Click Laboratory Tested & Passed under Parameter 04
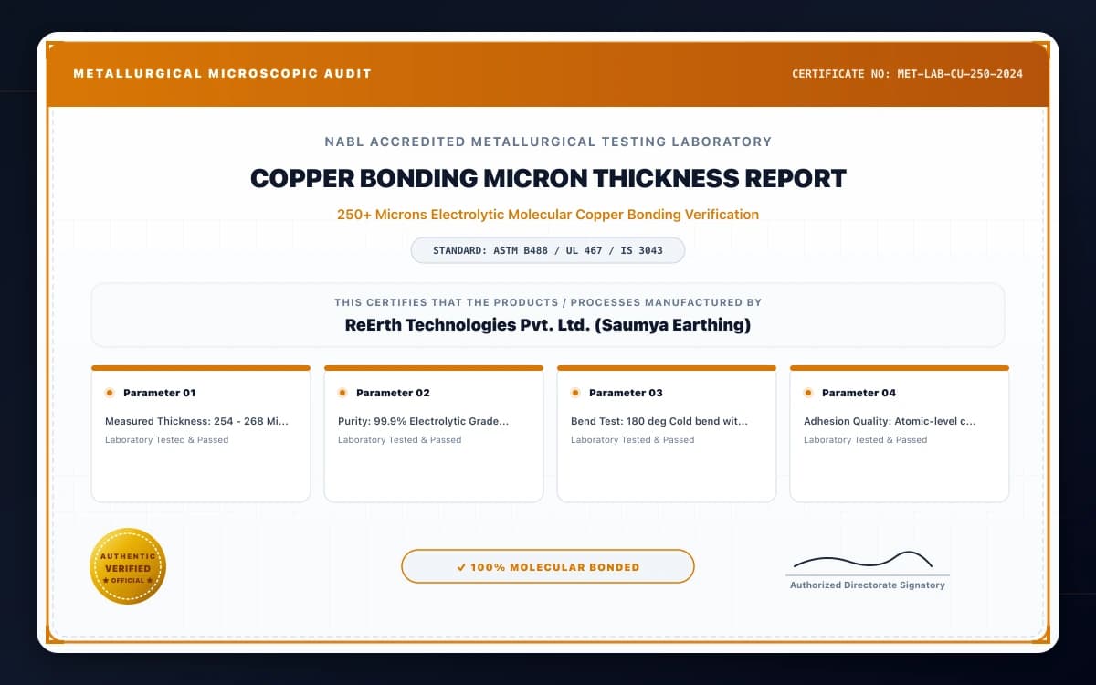1096x685 pixels. [865, 440]
